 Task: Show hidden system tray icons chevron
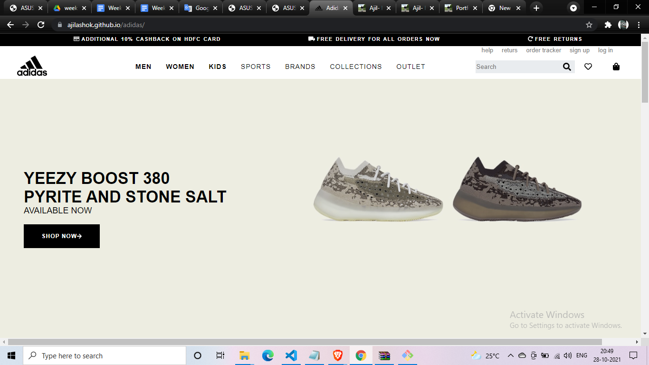point(511,355)
